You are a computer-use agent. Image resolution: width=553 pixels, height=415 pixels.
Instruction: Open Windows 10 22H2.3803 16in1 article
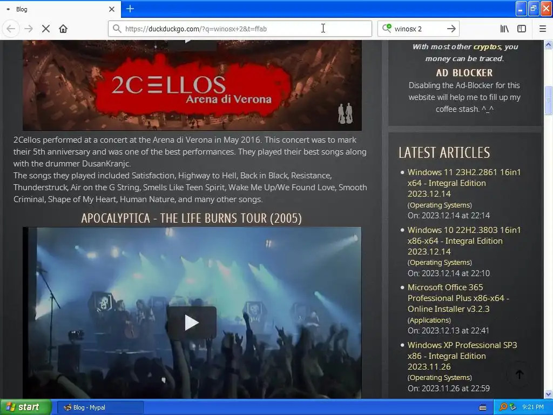(x=464, y=240)
